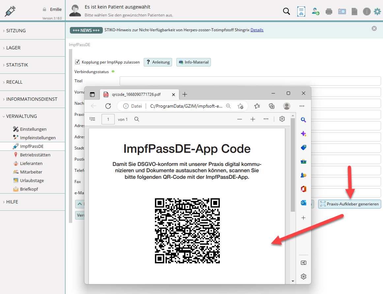Toggle the 'Kopplung per ImpfApp zulassen' checkbox
This screenshot has height=294, width=383.
[x=77, y=62]
